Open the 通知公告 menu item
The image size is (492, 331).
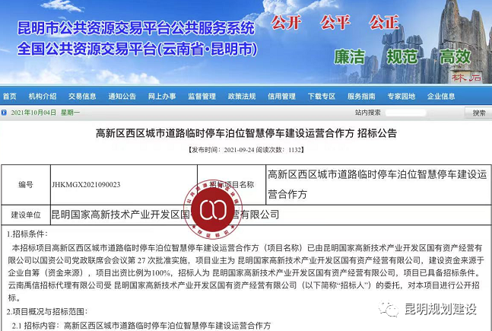pyautogui.click(x=122, y=97)
